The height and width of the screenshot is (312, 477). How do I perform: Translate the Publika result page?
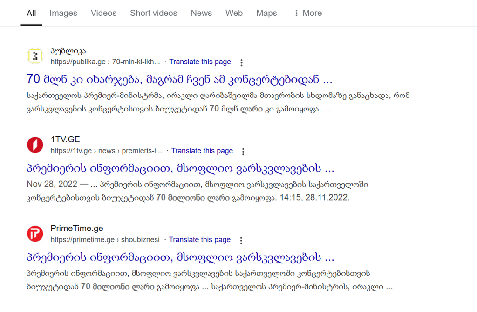pos(200,62)
